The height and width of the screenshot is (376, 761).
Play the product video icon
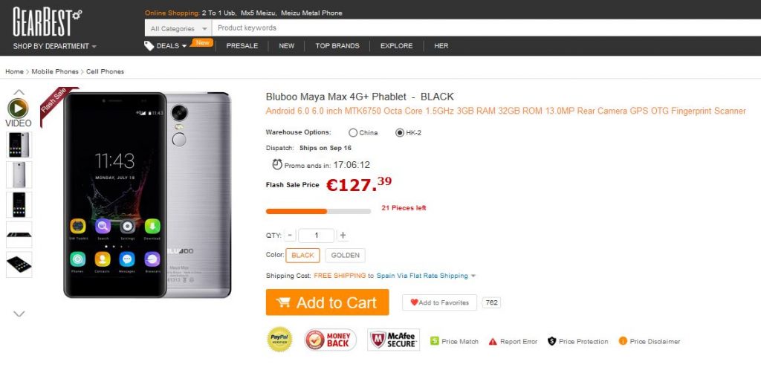tap(18, 108)
